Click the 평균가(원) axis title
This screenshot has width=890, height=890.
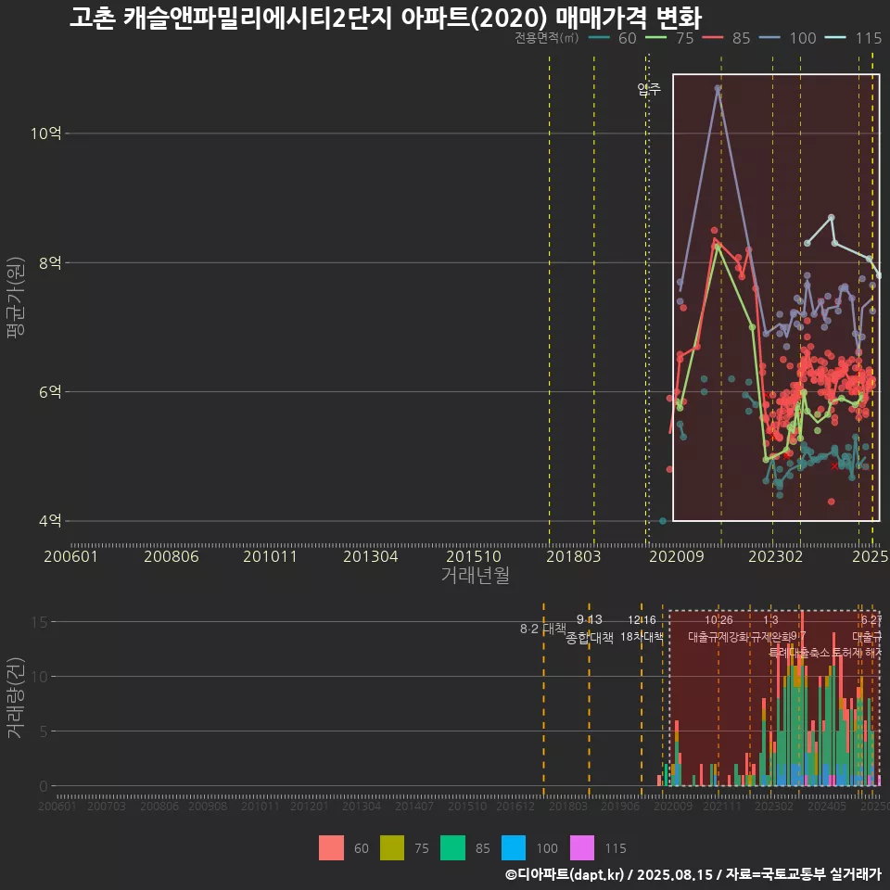pyautogui.click(x=16, y=298)
